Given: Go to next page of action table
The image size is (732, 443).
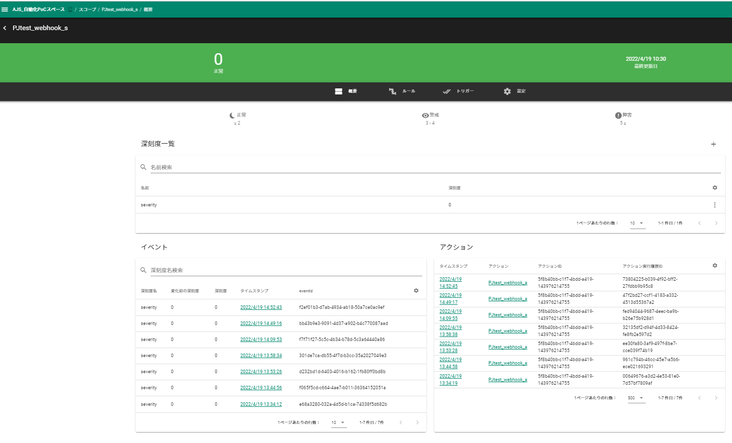Looking at the screenshot, I should pos(716,398).
